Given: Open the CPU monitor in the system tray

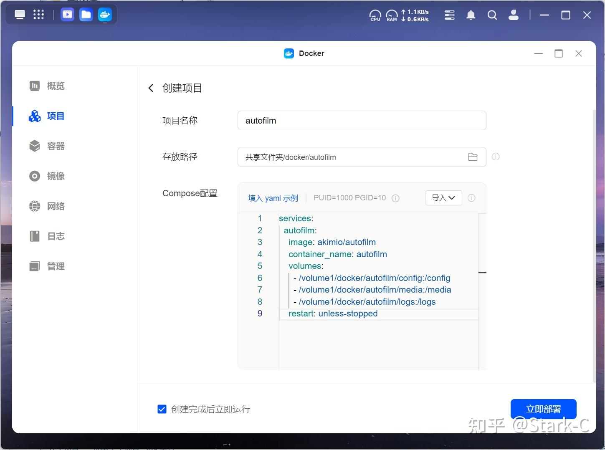Looking at the screenshot, I should click(x=375, y=15).
